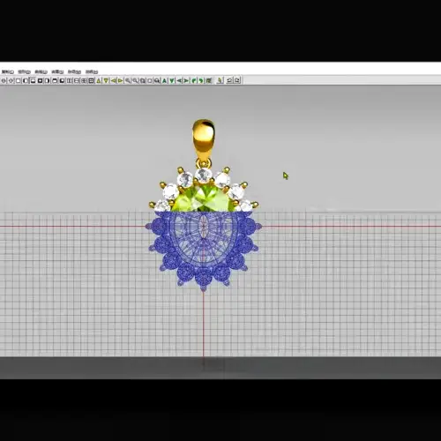This screenshot has height=441, width=441.
Task: Click the first magnifier zoom icon
Action: tap(128, 80)
